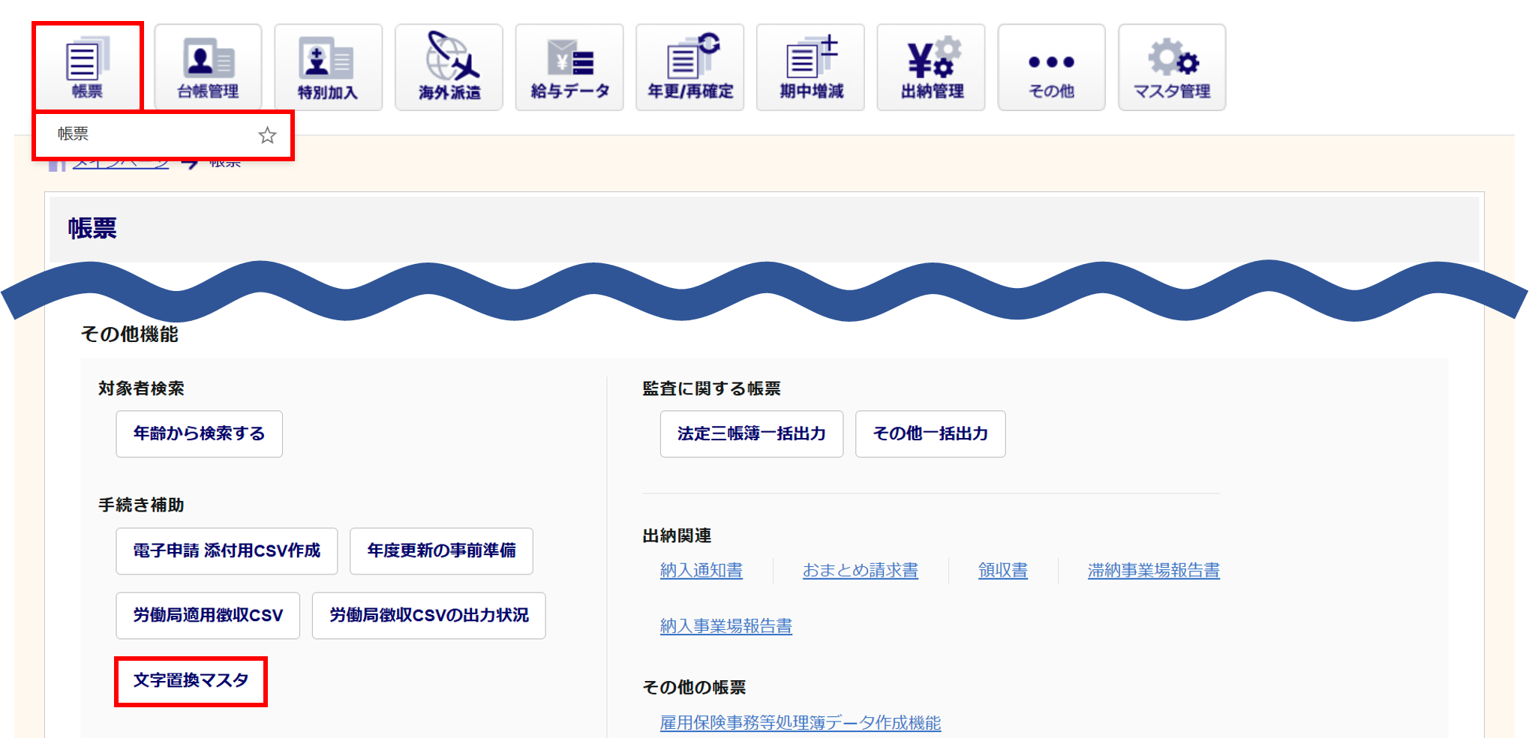Viewport: 1529px width, 738px height.
Task: Open the 雇用保険事務等処理簿データ作成機能 link
Action: 801,723
